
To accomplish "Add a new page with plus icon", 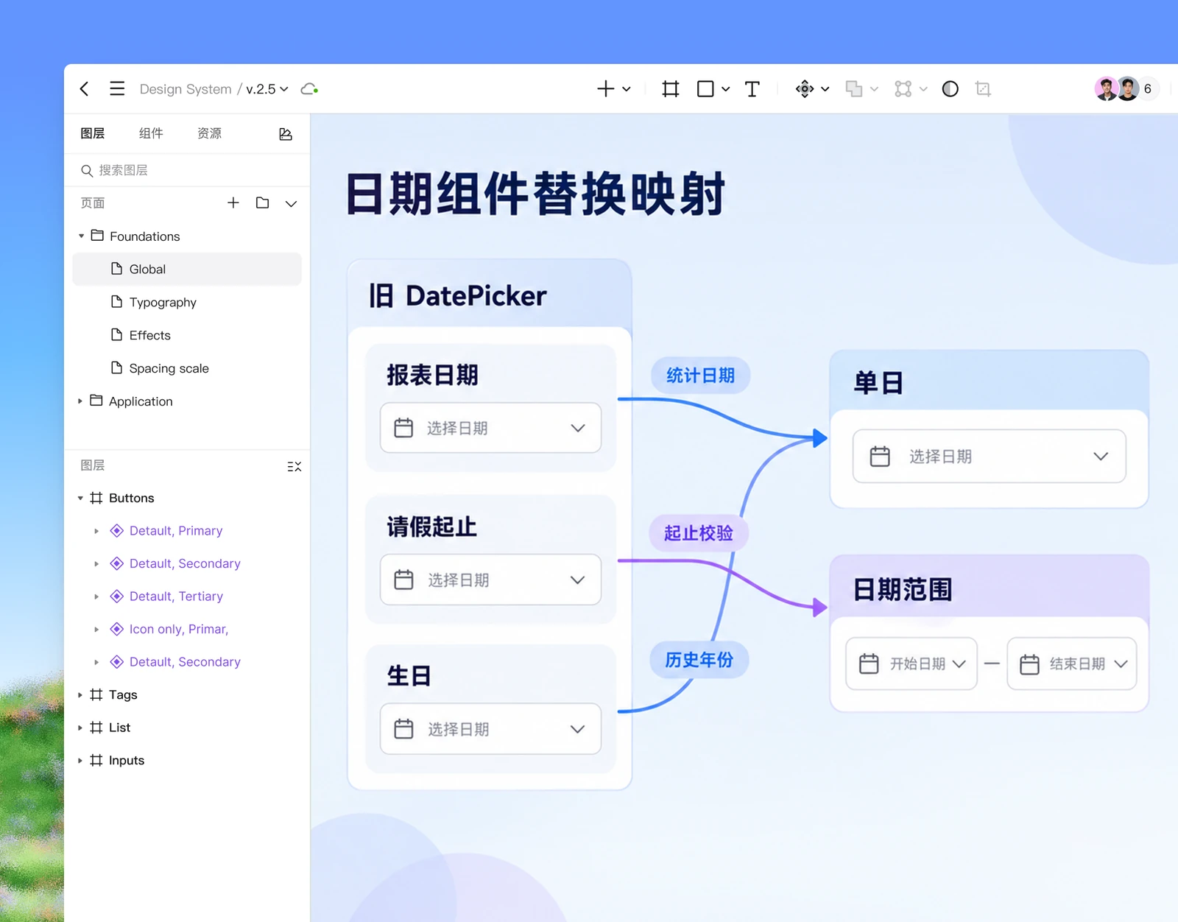I will (233, 203).
